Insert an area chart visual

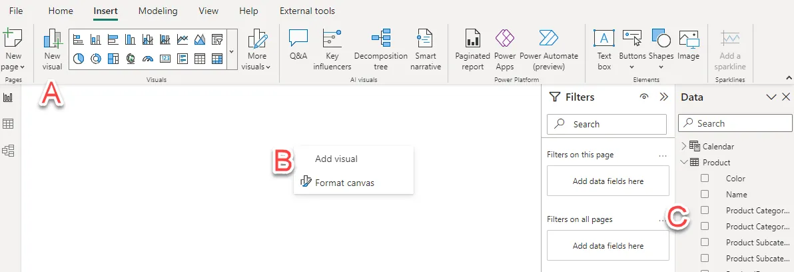(x=200, y=39)
